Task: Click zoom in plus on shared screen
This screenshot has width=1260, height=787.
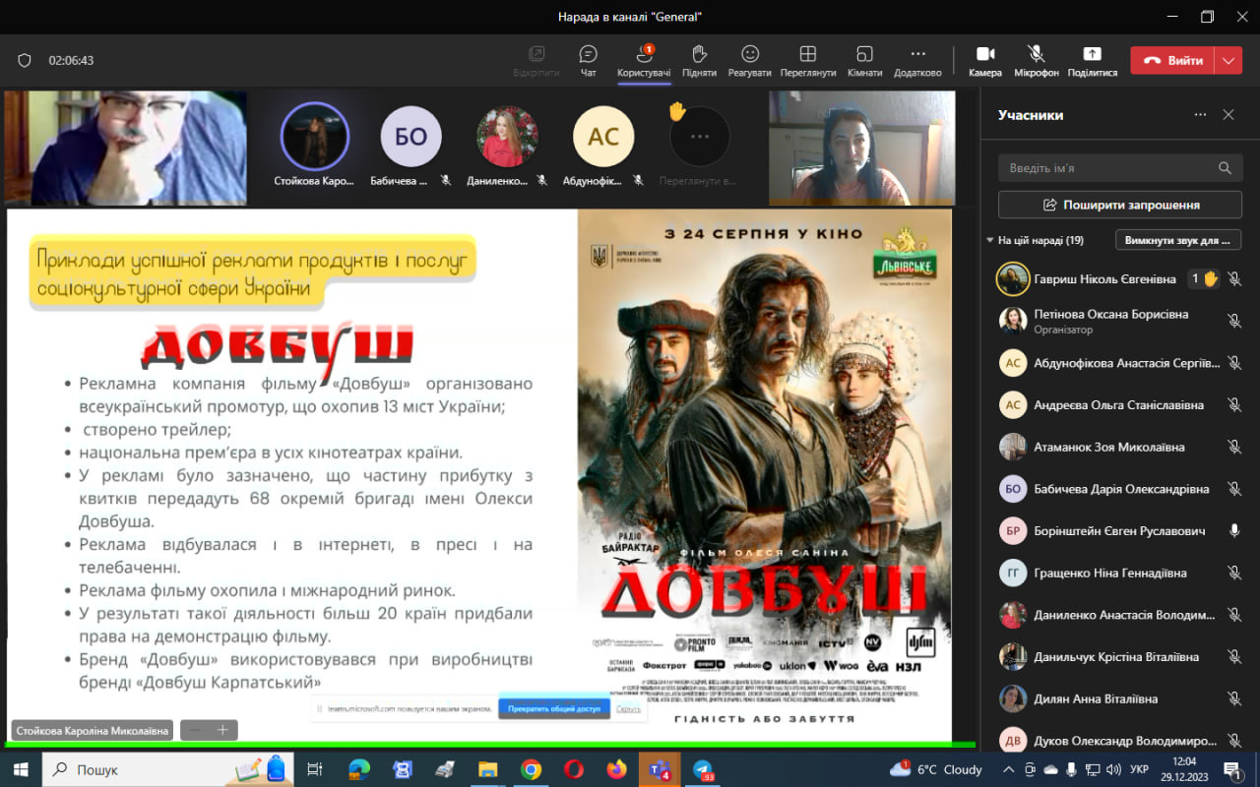Action: click(x=222, y=730)
